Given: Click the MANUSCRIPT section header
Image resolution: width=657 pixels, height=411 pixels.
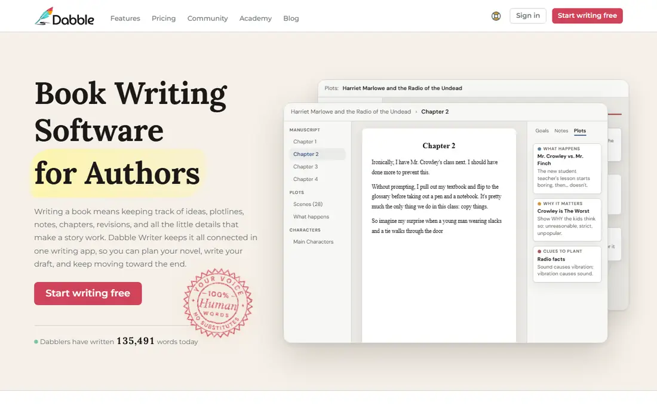Looking at the screenshot, I should (x=305, y=130).
